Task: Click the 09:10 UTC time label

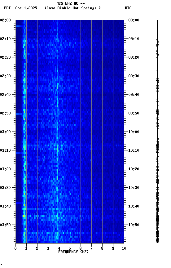Action: click(x=134, y=39)
